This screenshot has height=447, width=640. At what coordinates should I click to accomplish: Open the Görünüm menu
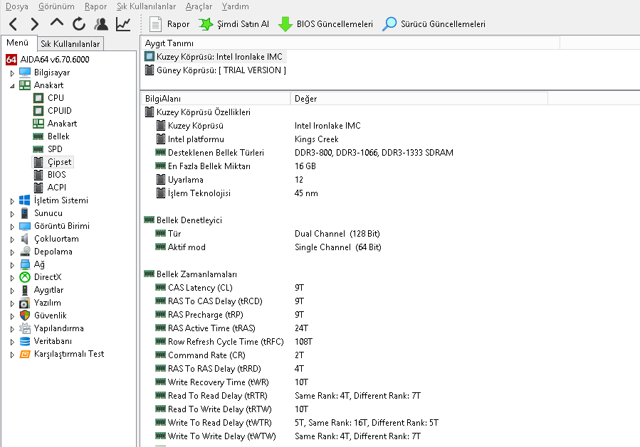(x=56, y=6)
